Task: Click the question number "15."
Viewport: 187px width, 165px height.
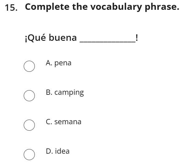Action: point(12,8)
